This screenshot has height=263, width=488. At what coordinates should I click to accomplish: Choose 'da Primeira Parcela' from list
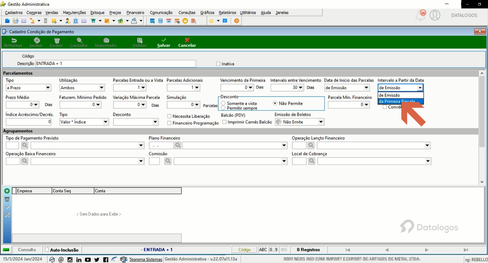click(x=401, y=101)
